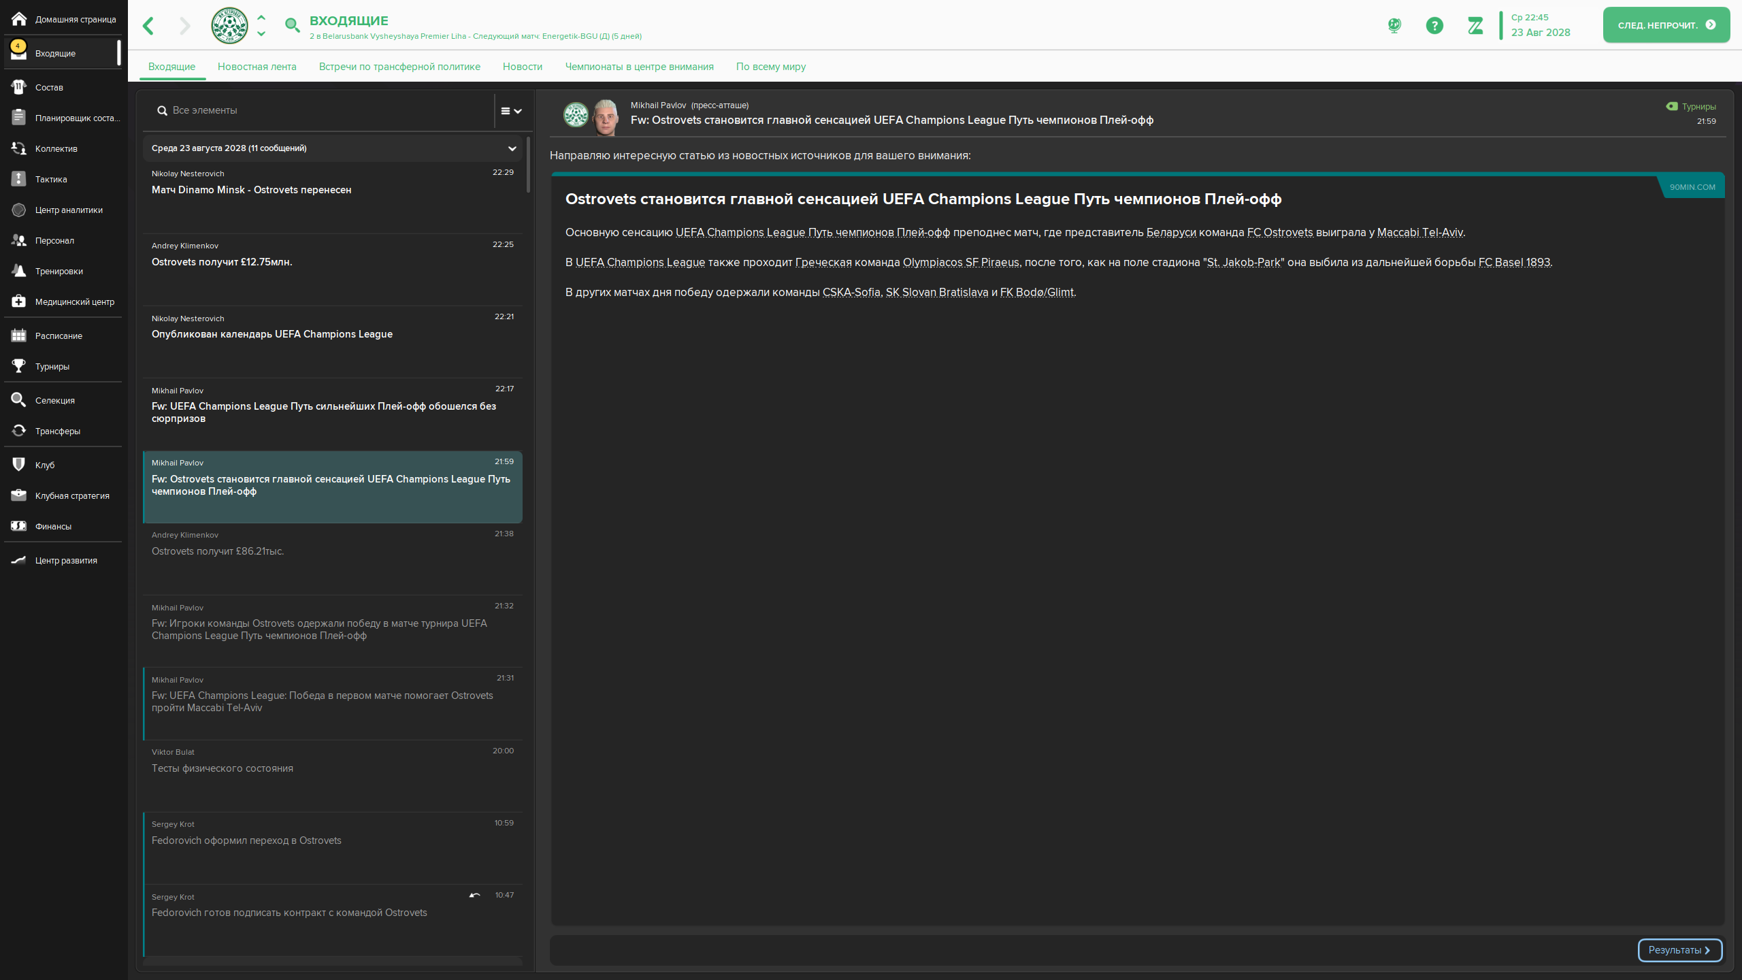
Task: Follow the SK Slovan Bratislava link
Action: 937,293
